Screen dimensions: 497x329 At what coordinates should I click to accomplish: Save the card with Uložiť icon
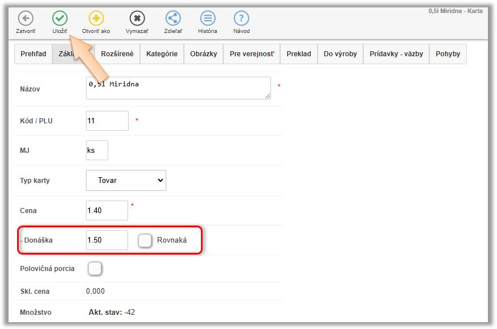[x=60, y=19]
